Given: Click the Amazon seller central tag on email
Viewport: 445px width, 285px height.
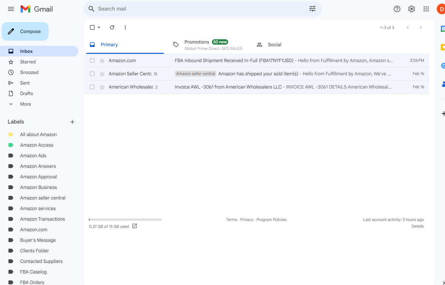Looking at the screenshot, I should coord(195,74).
